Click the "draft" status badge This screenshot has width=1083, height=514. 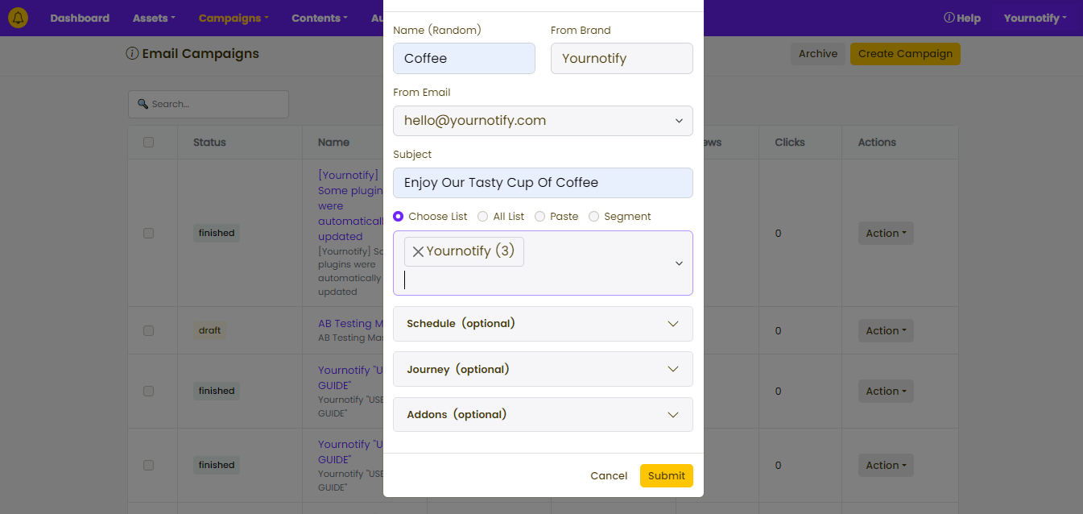[209, 330]
